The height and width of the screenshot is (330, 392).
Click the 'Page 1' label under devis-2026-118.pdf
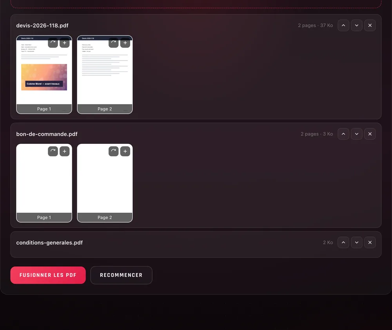tap(44, 109)
